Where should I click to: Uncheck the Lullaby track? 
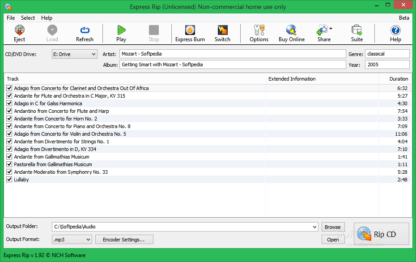(9, 179)
